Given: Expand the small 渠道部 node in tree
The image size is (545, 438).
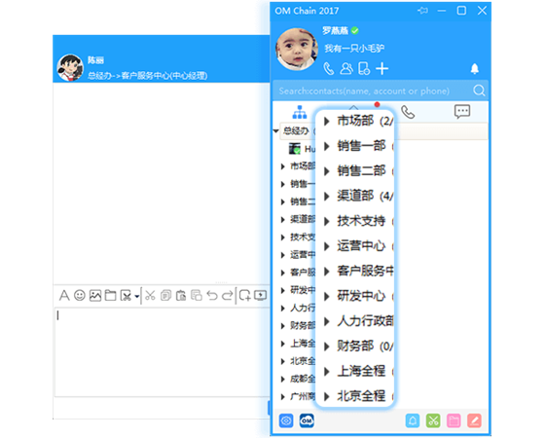Looking at the screenshot, I should click(283, 220).
